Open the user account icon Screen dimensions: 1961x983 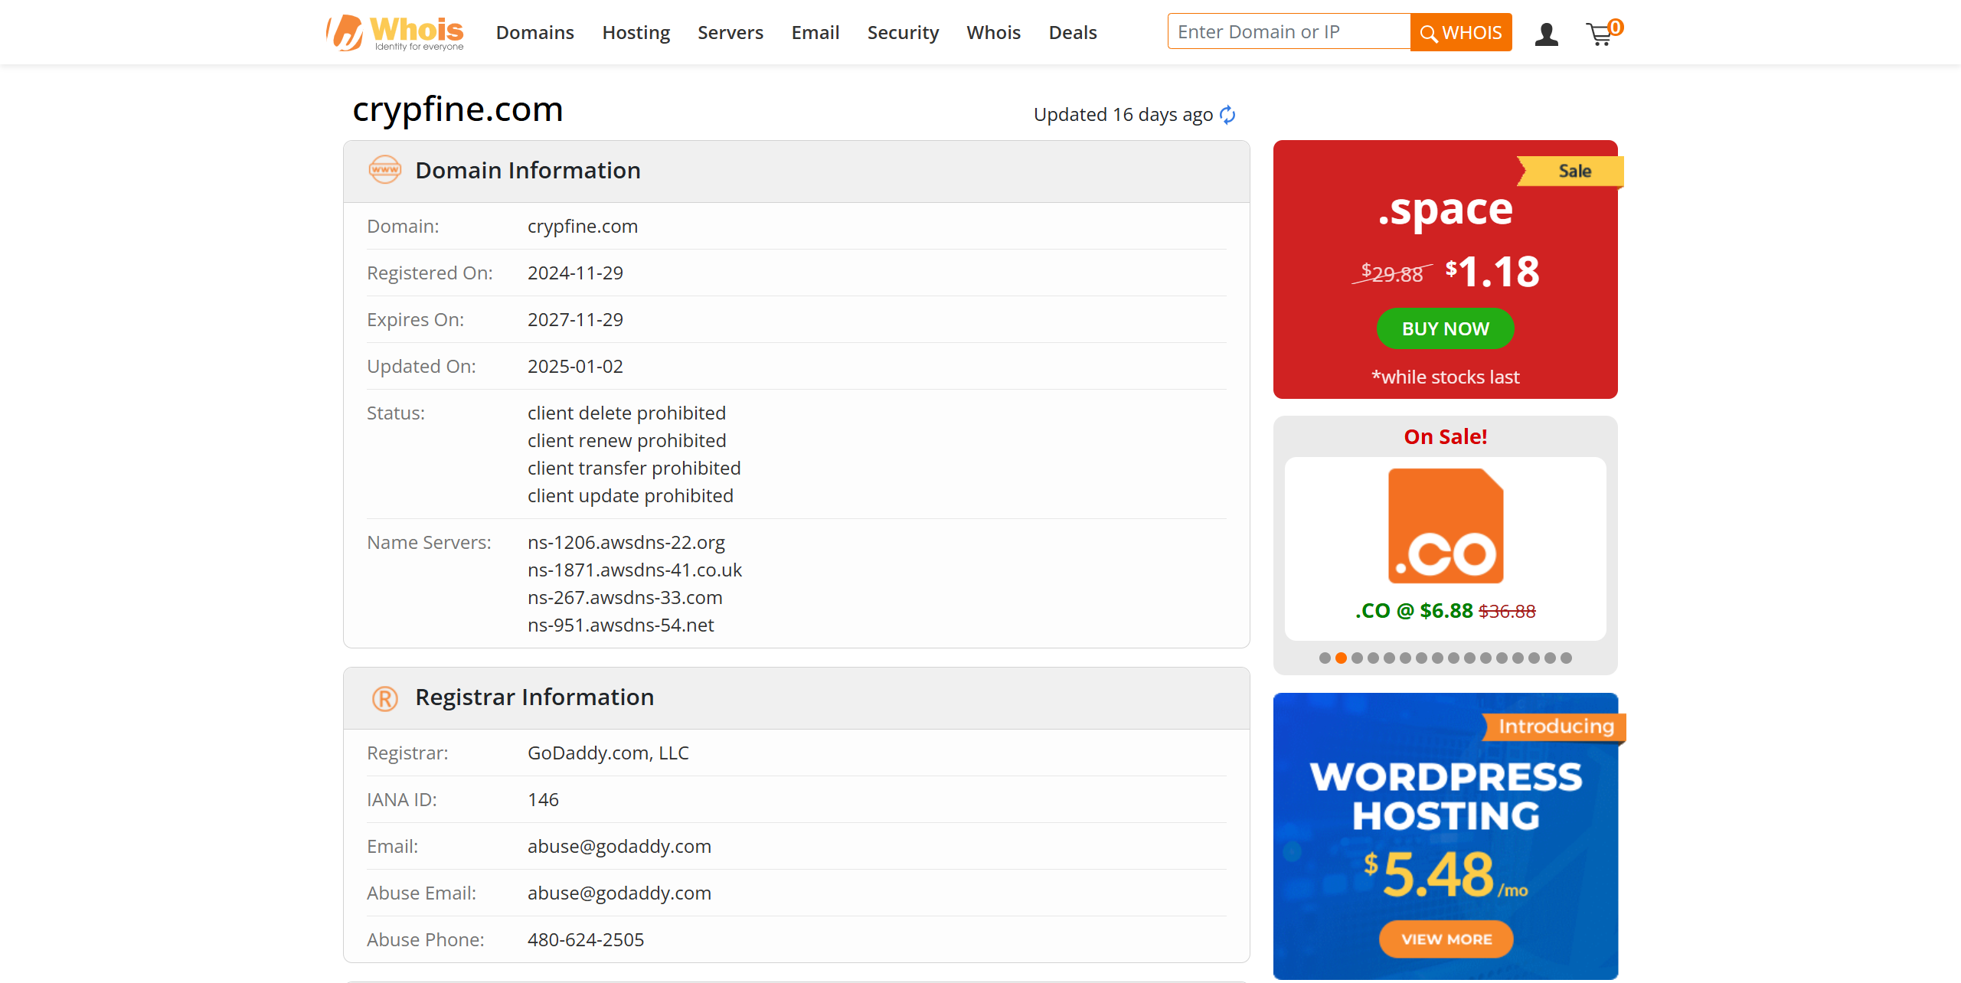(1546, 34)
